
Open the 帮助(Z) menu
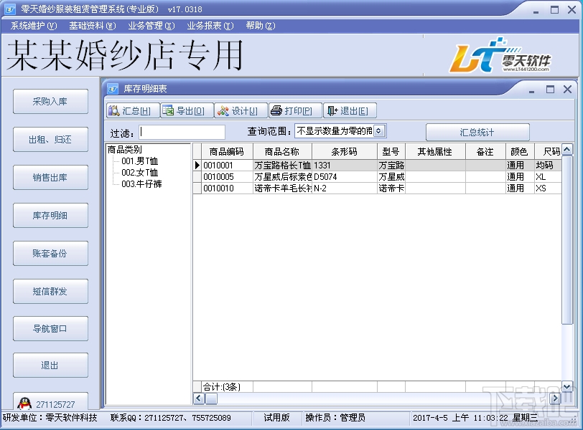tap(260, 26)
